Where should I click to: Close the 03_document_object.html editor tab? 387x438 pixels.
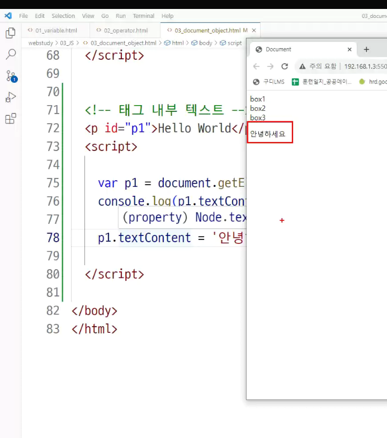254,30
